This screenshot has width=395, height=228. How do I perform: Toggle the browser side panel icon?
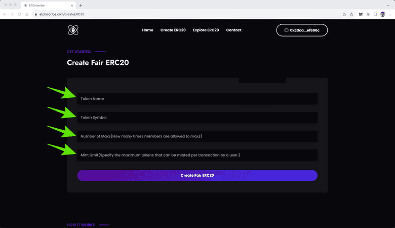pyautogui.click(x=375, y=14)
